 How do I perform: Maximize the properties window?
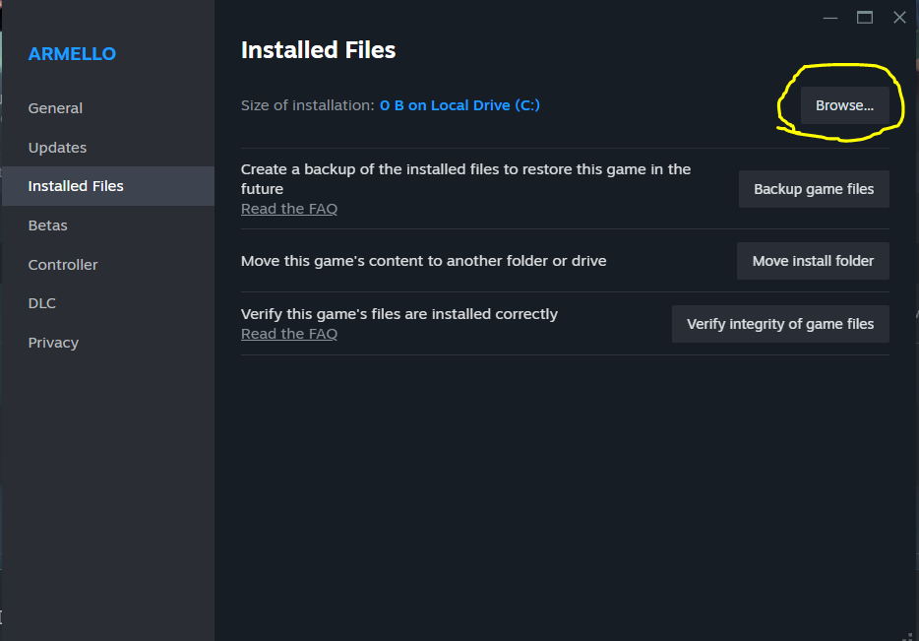[x=865, y=18]
